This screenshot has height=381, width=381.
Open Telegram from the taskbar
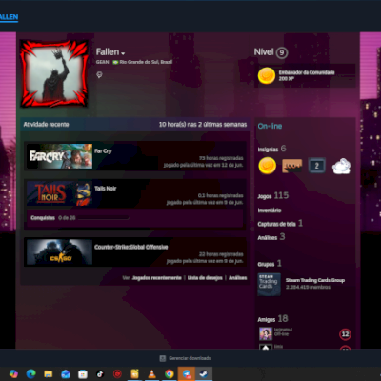tap(187, 374)
